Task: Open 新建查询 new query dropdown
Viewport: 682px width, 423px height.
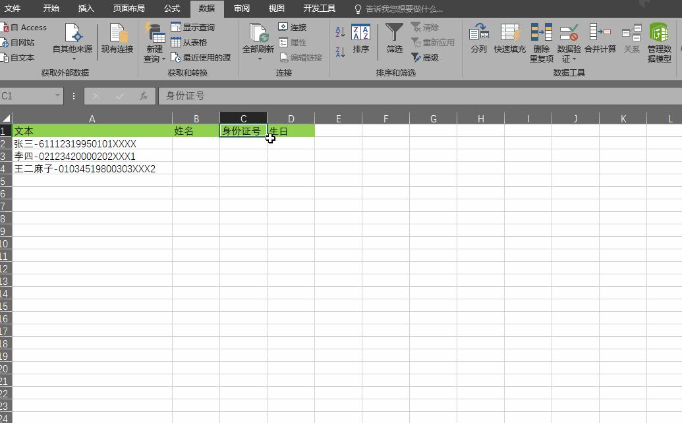Action: (154, 41)
